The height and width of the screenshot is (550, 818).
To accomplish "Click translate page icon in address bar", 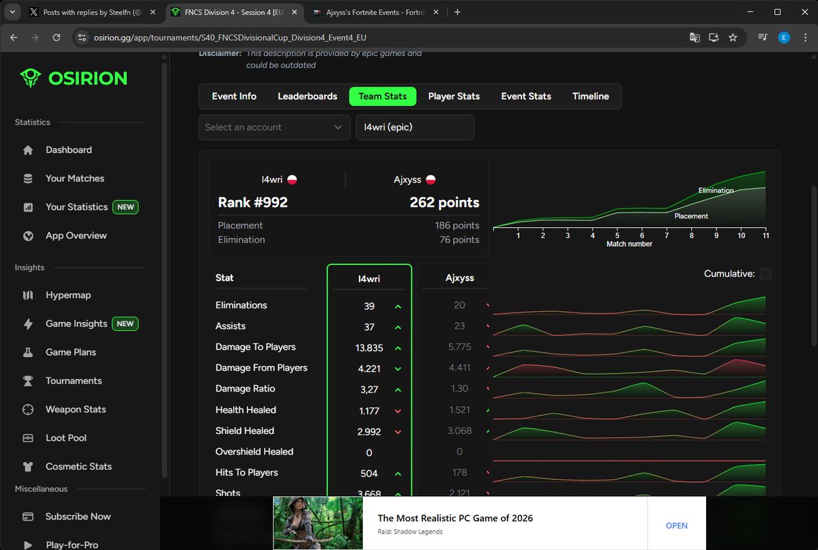I will pyautogui.click(x=695, y=38).
